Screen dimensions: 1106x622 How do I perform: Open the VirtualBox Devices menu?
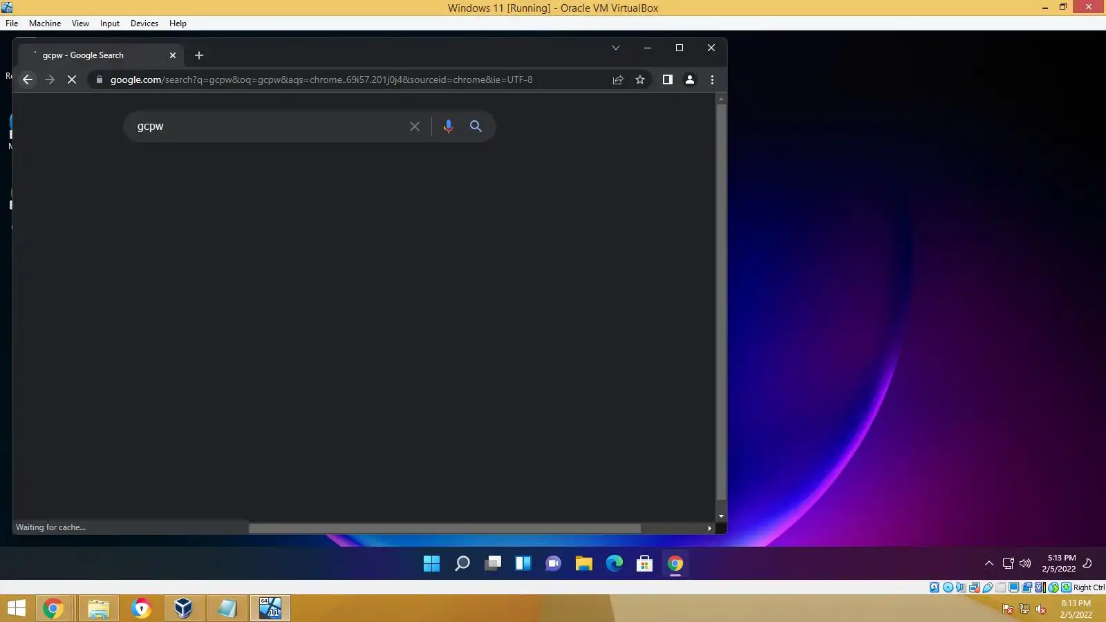click(144, 23)
